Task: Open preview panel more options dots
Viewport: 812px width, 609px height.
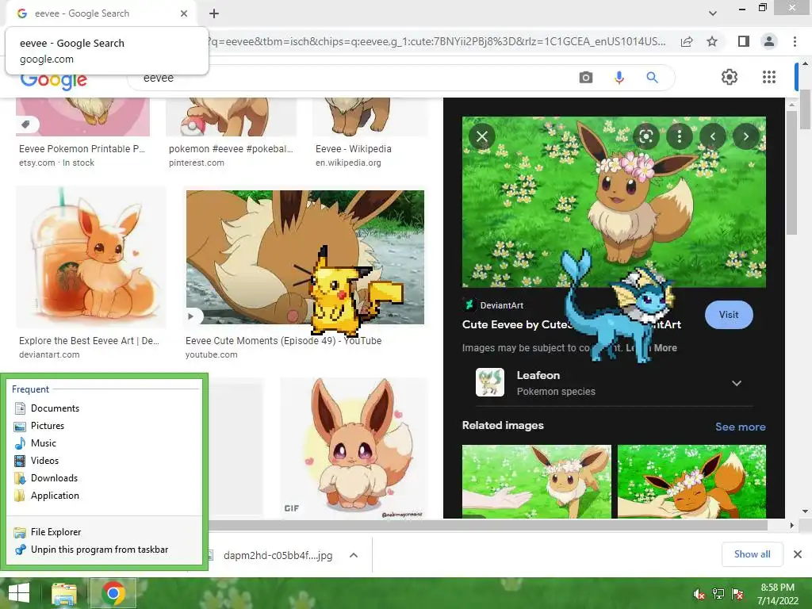Action: (680, 136)
